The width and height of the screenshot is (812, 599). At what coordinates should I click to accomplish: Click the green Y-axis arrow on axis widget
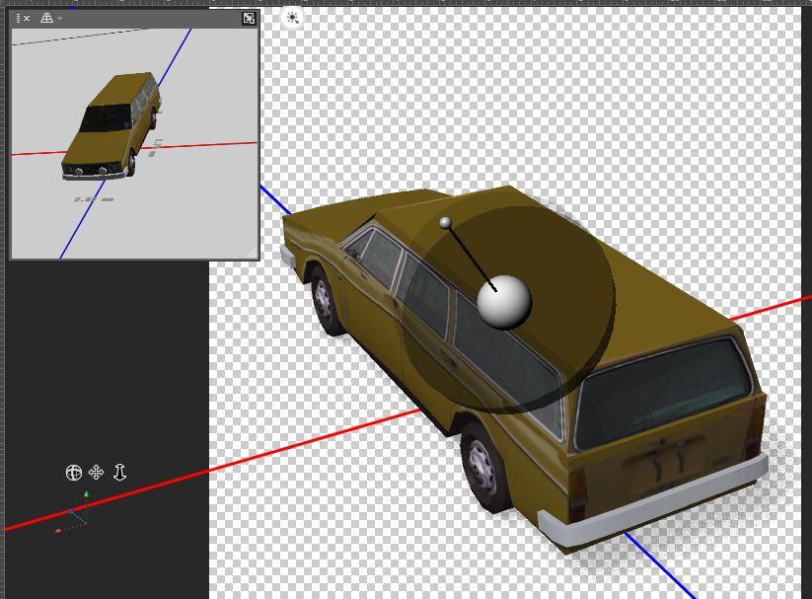(87, 494)
